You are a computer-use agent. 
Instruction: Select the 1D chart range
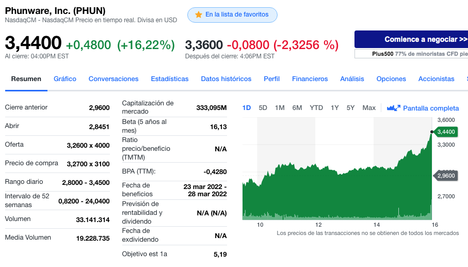[247, 108]
